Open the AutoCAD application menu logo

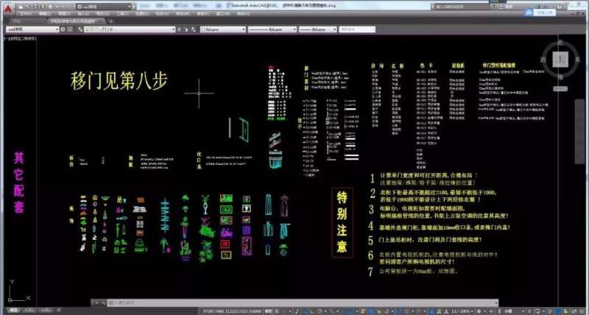click(7, 7)
